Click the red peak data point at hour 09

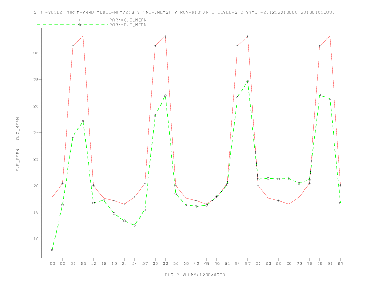pos(83,36)
